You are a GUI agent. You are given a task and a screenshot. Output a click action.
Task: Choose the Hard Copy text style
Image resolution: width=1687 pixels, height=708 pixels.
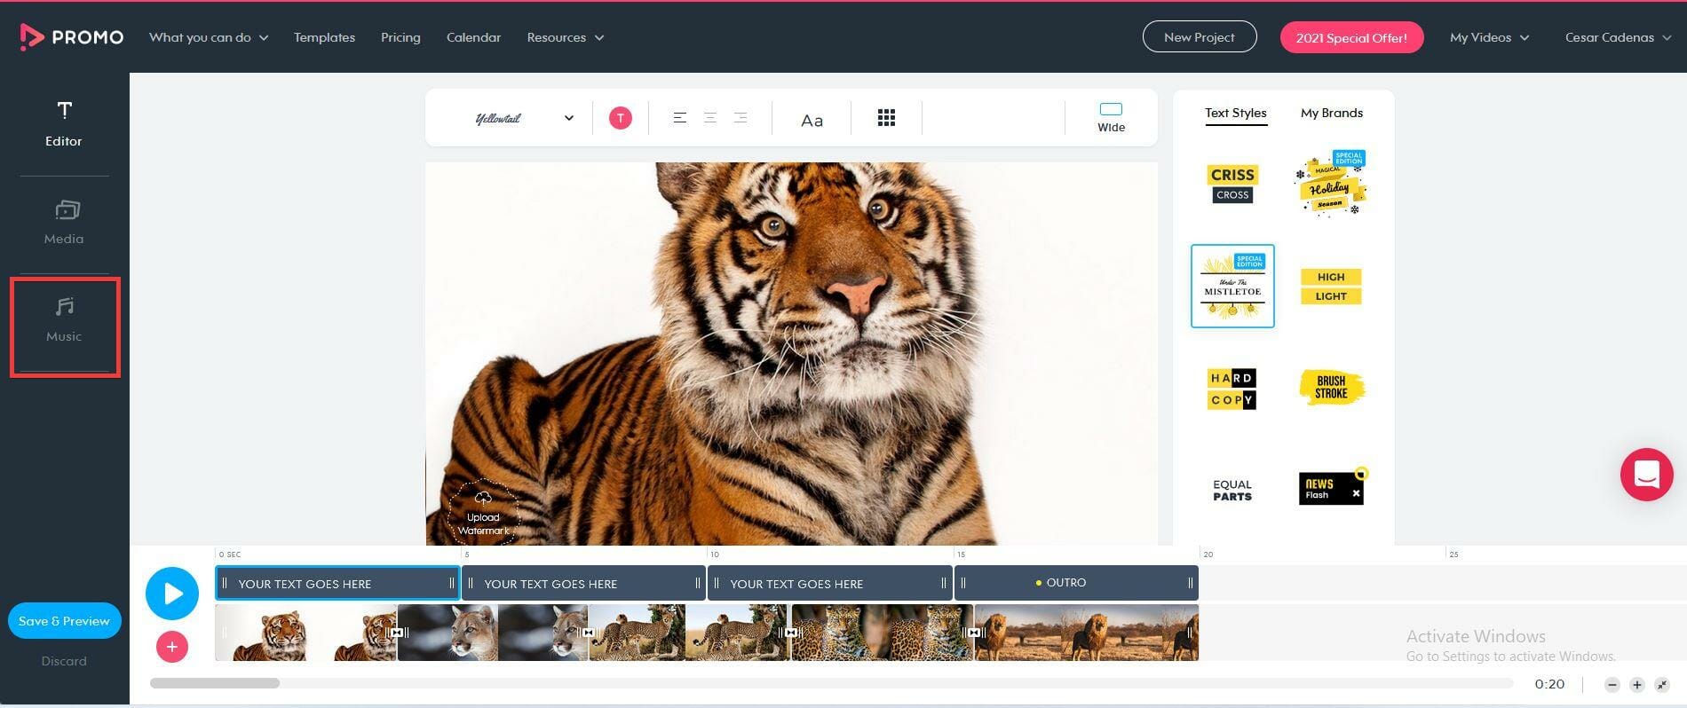[x=1232, y=389]
